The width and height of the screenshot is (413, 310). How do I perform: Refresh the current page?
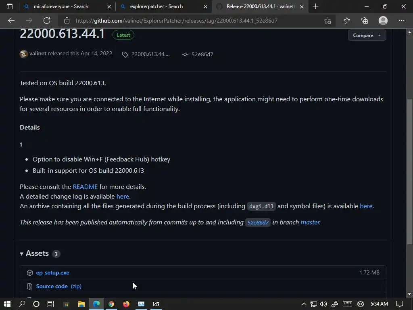click(x=47, y=21)
